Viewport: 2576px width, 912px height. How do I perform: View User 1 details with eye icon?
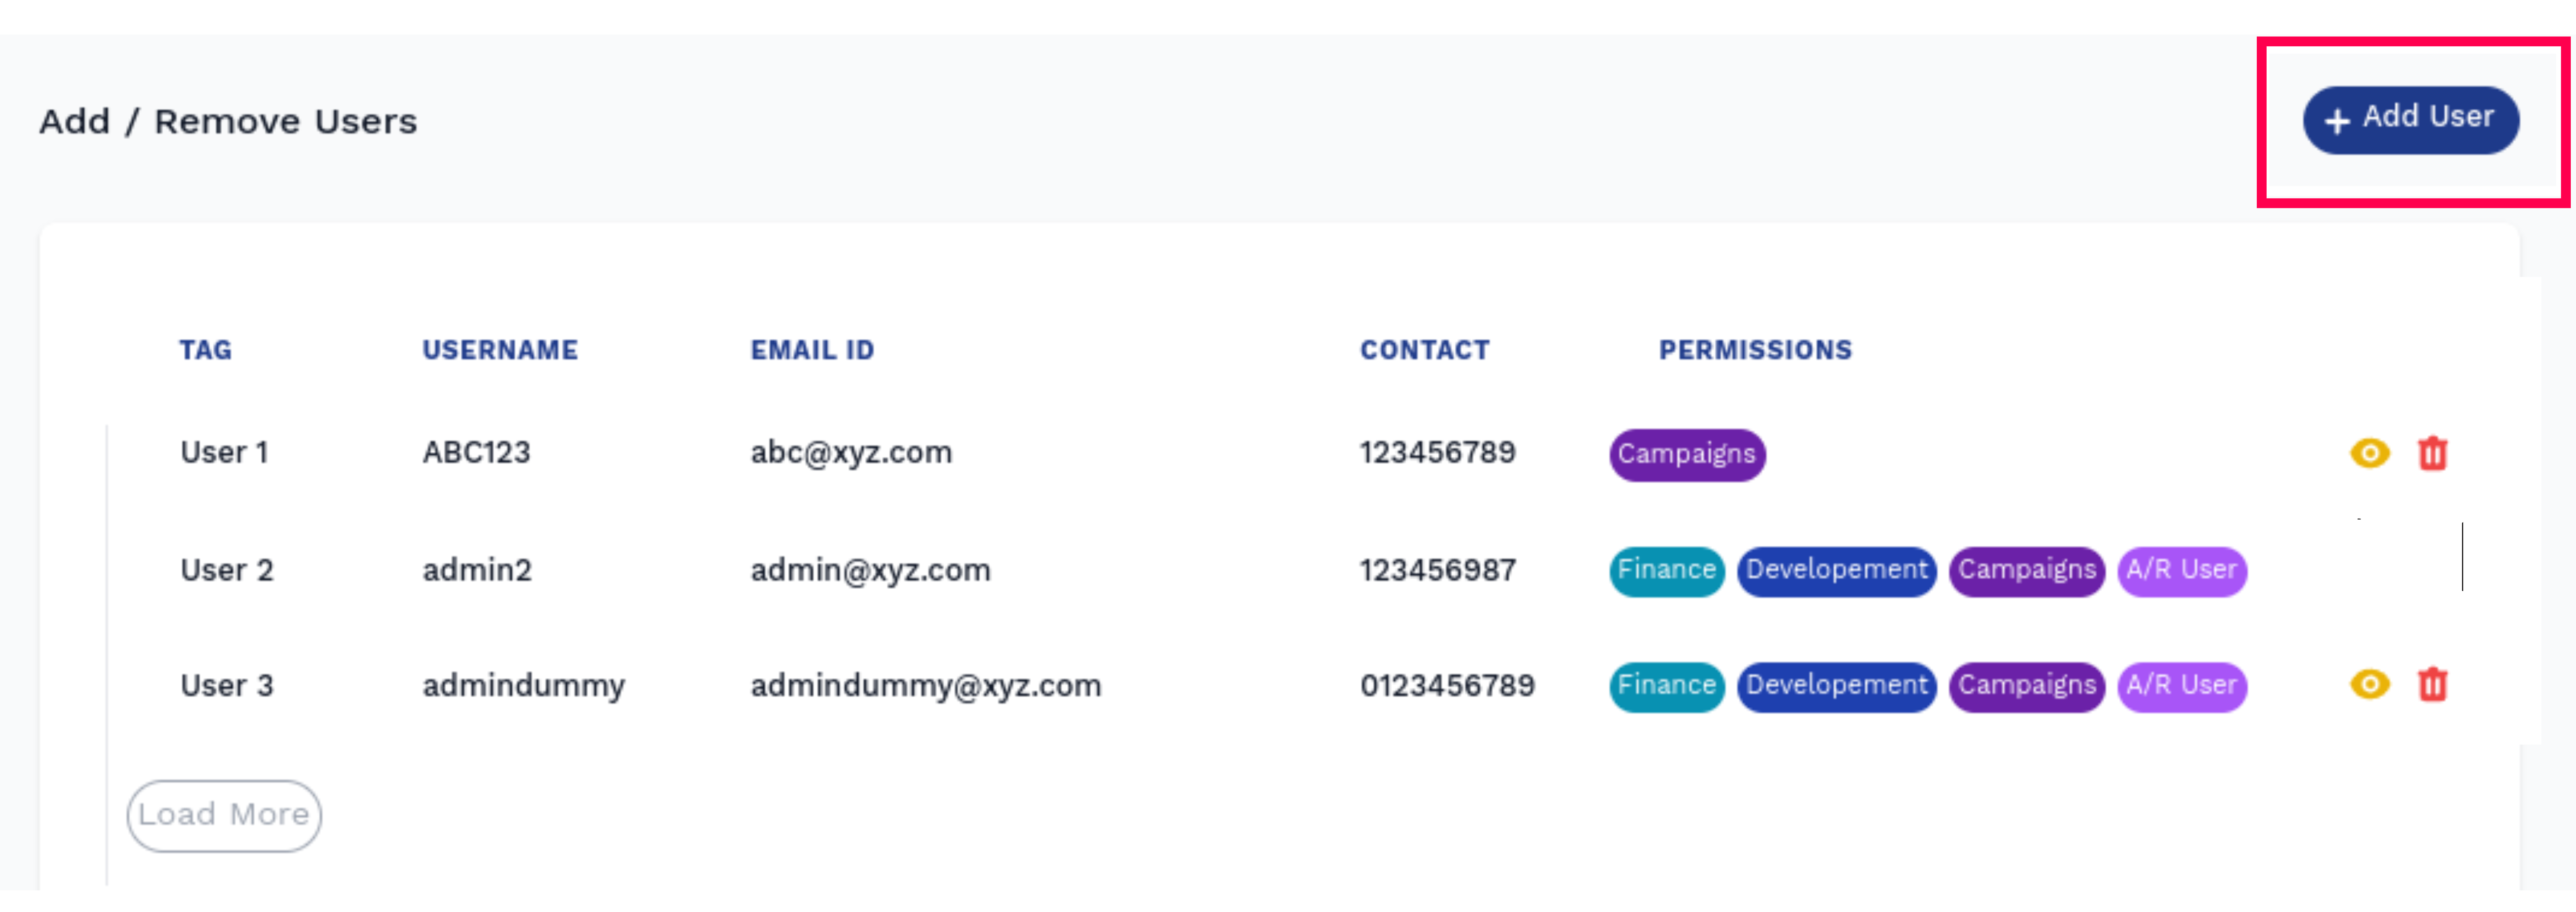[2369, 453]
